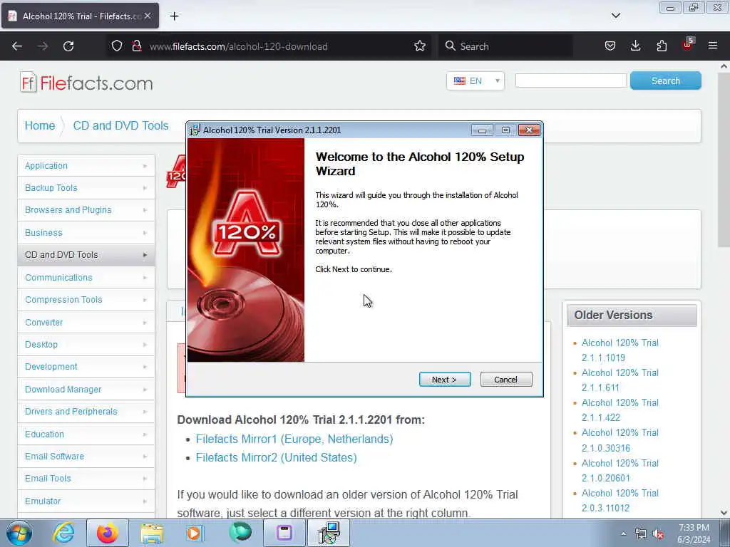Switch to the setup installer taskbar icon
Screen dimensions: 730x547
tap(329, 533)
